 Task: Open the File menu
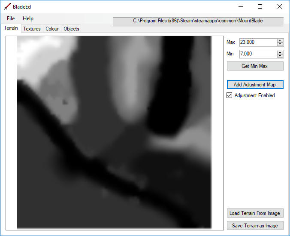coord(11,18)
